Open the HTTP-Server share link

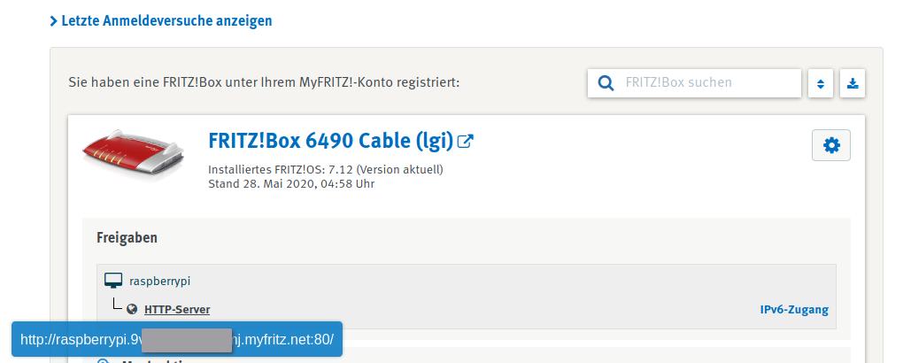coord(177,310)
